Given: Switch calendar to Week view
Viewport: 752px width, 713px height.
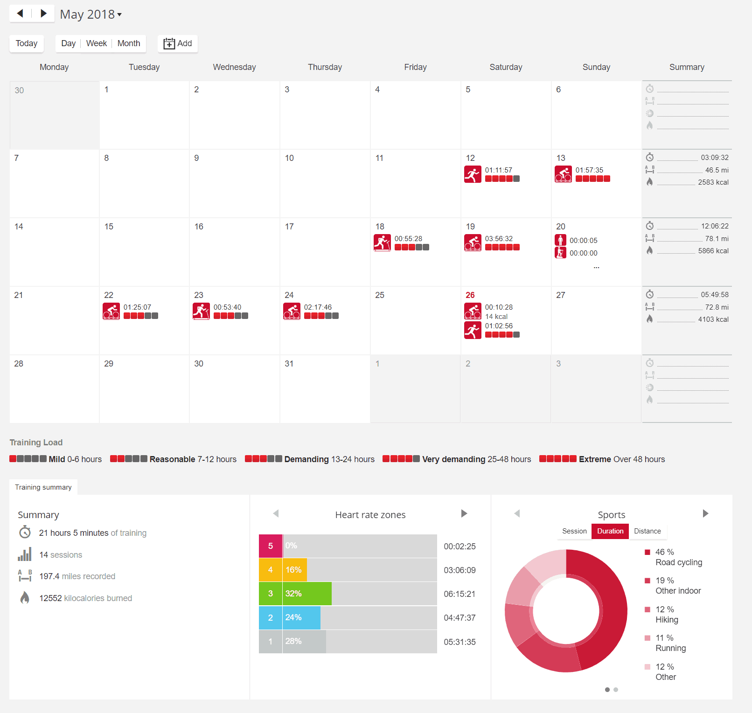Looking at the screenshot, I should 97,43.
